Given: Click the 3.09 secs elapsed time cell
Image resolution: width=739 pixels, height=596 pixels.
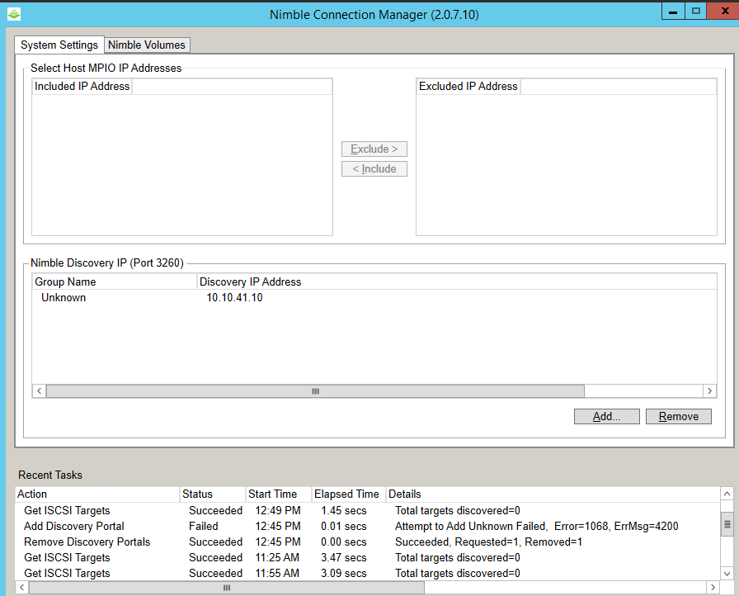Looking at the screenshot, I should tap(344, 573).
